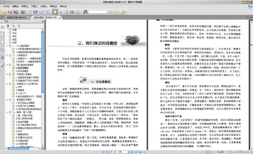Select the 3.人过三十 bookmark
The image size is (253, 154).
(x=21, y=93)
